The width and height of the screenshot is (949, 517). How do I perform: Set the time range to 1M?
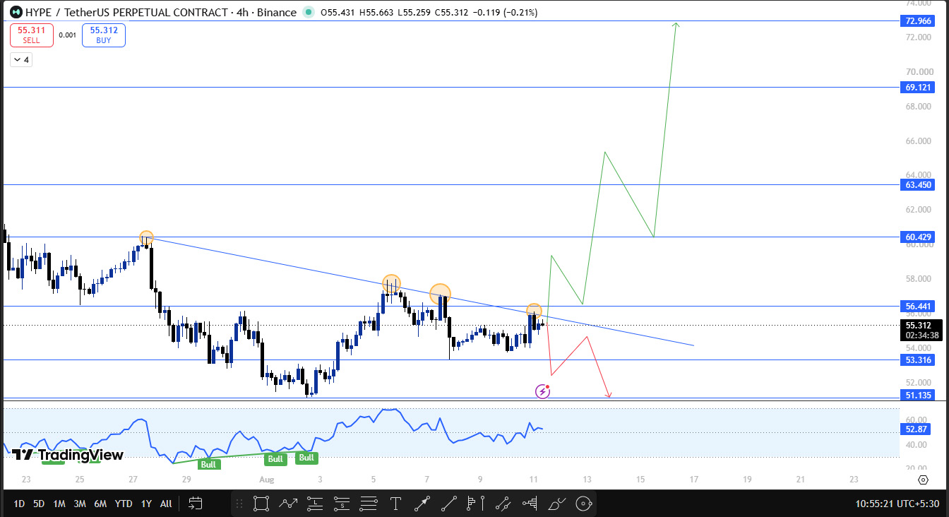(59, 504)
